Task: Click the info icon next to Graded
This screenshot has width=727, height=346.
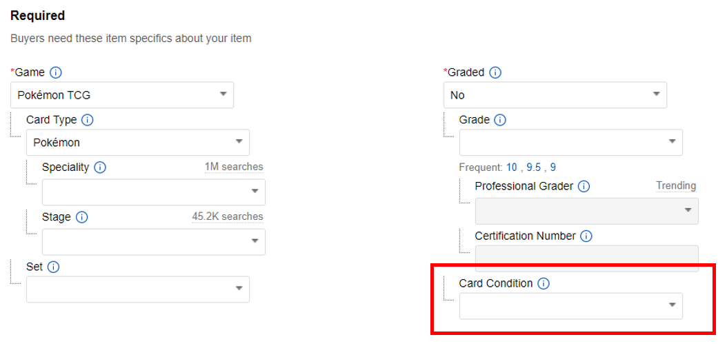Action: coord(495,73)
